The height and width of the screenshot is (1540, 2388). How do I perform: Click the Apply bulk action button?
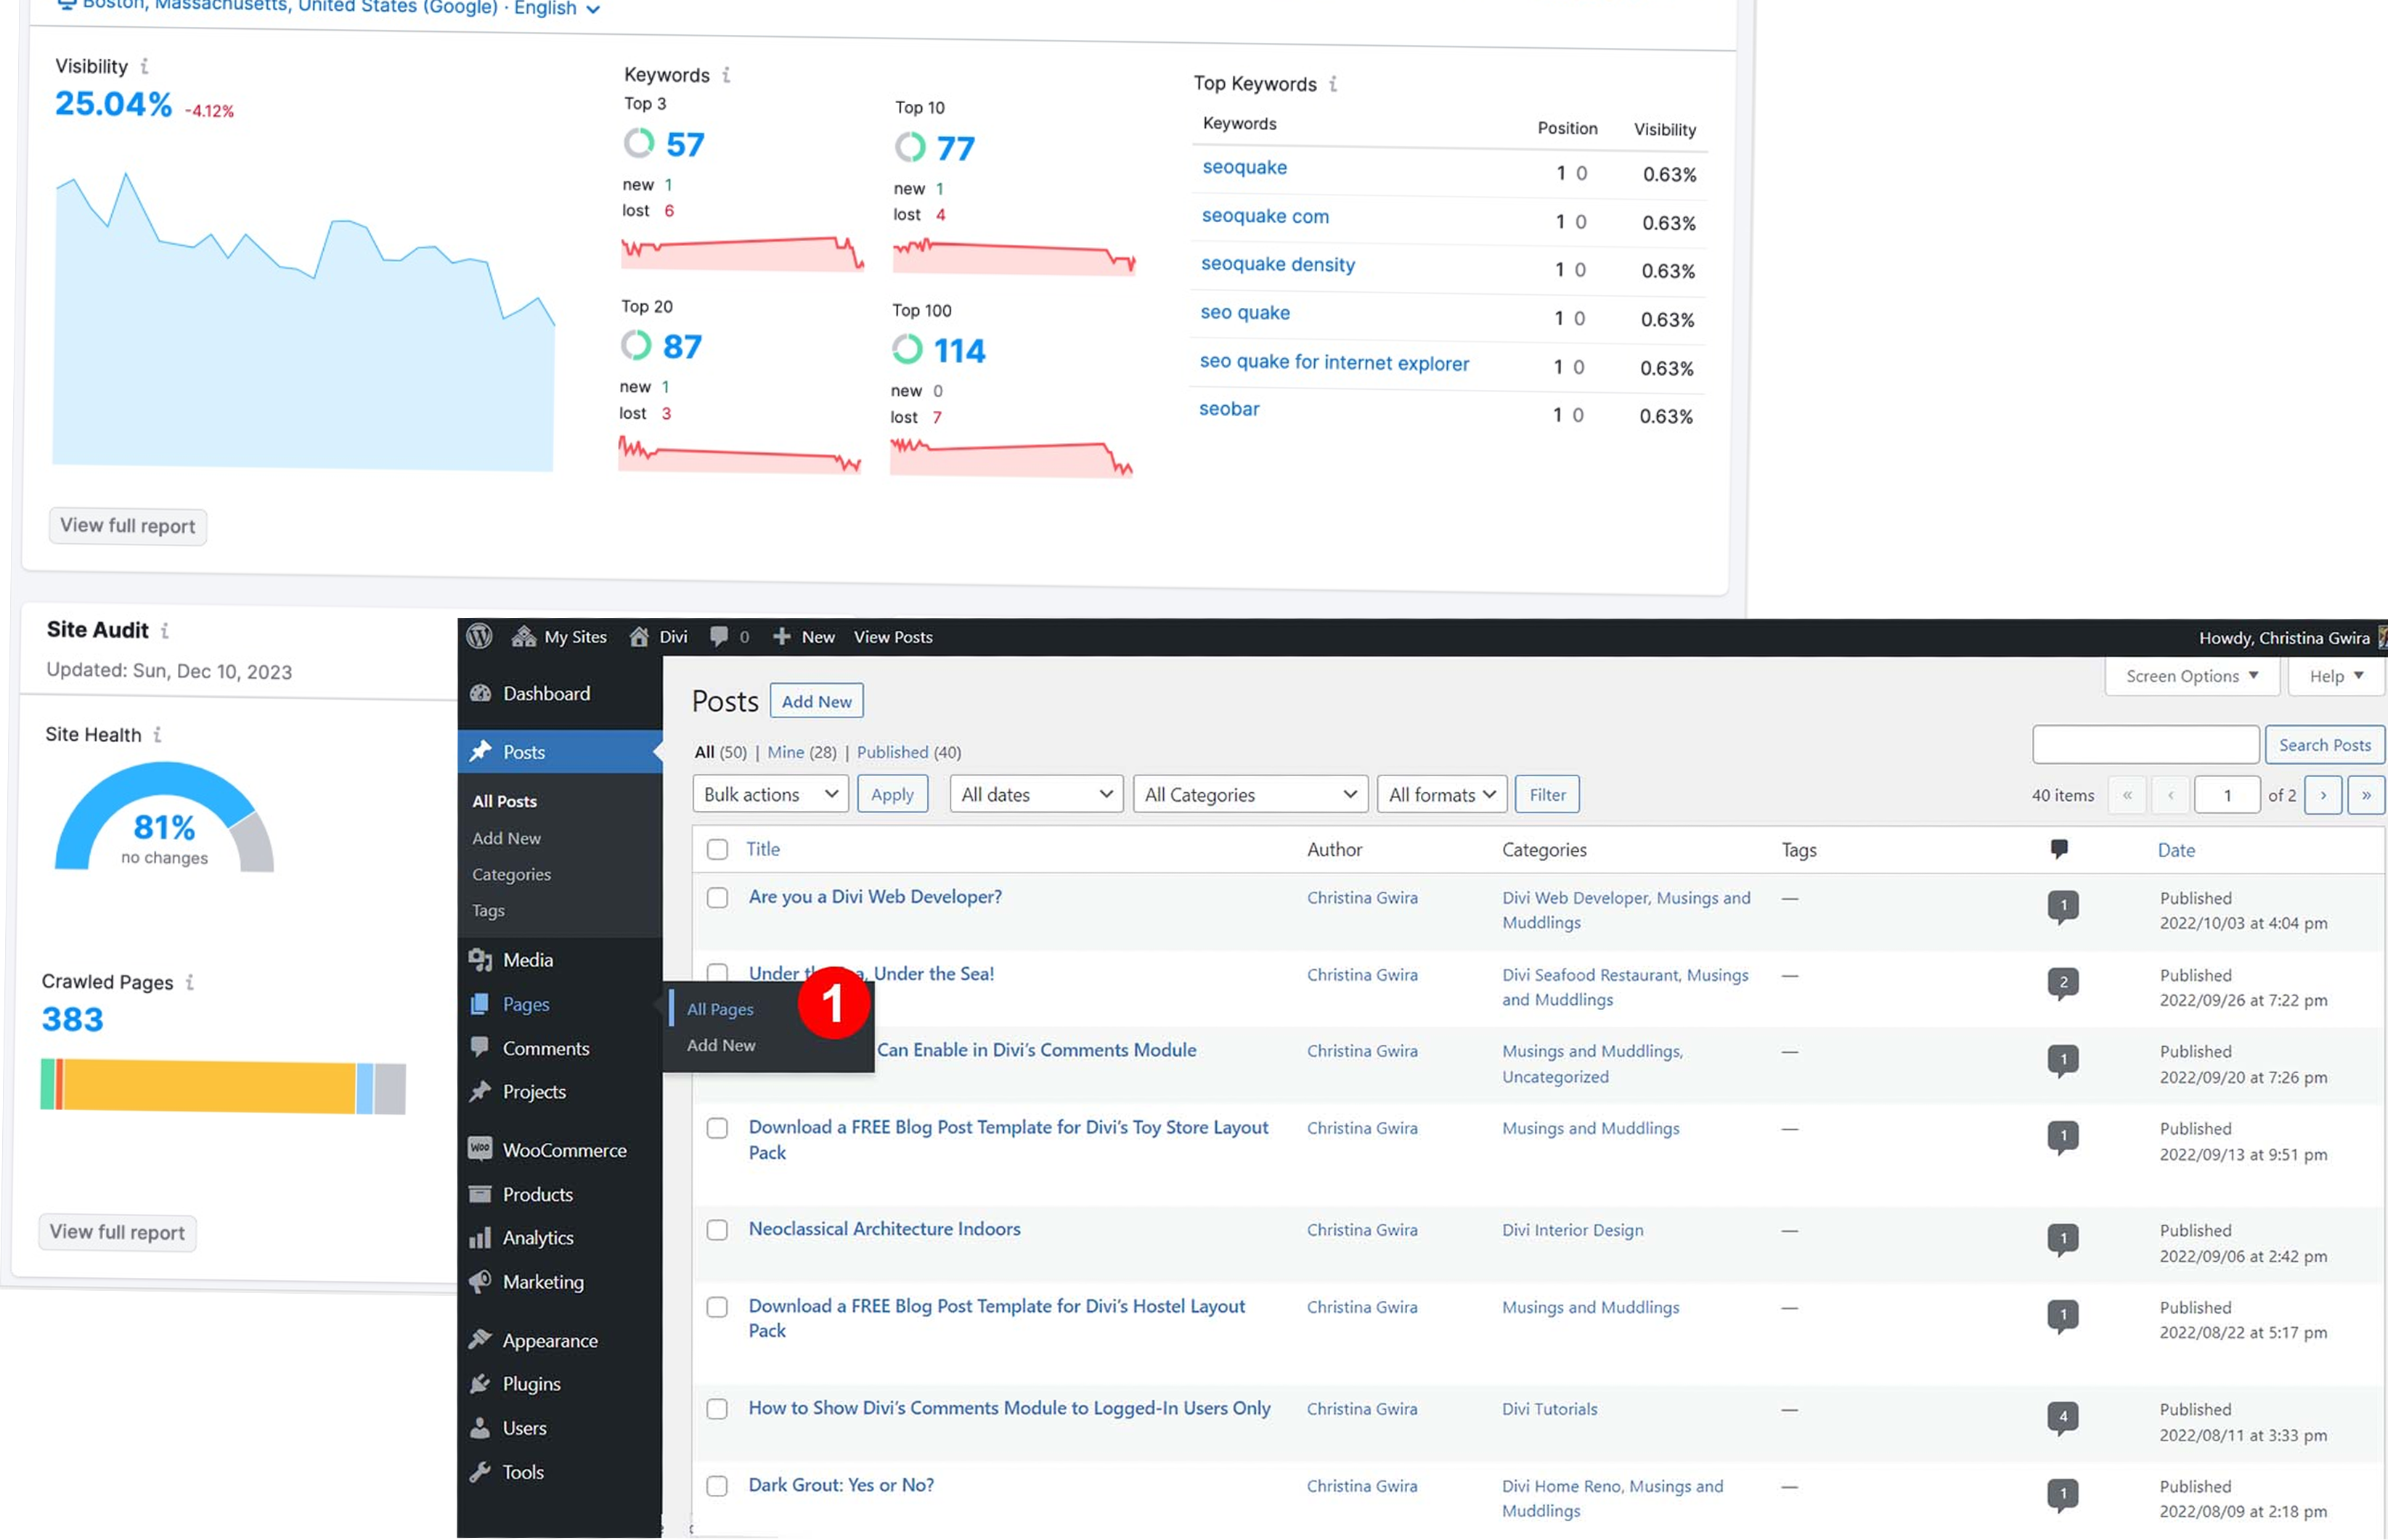(892, 795)
